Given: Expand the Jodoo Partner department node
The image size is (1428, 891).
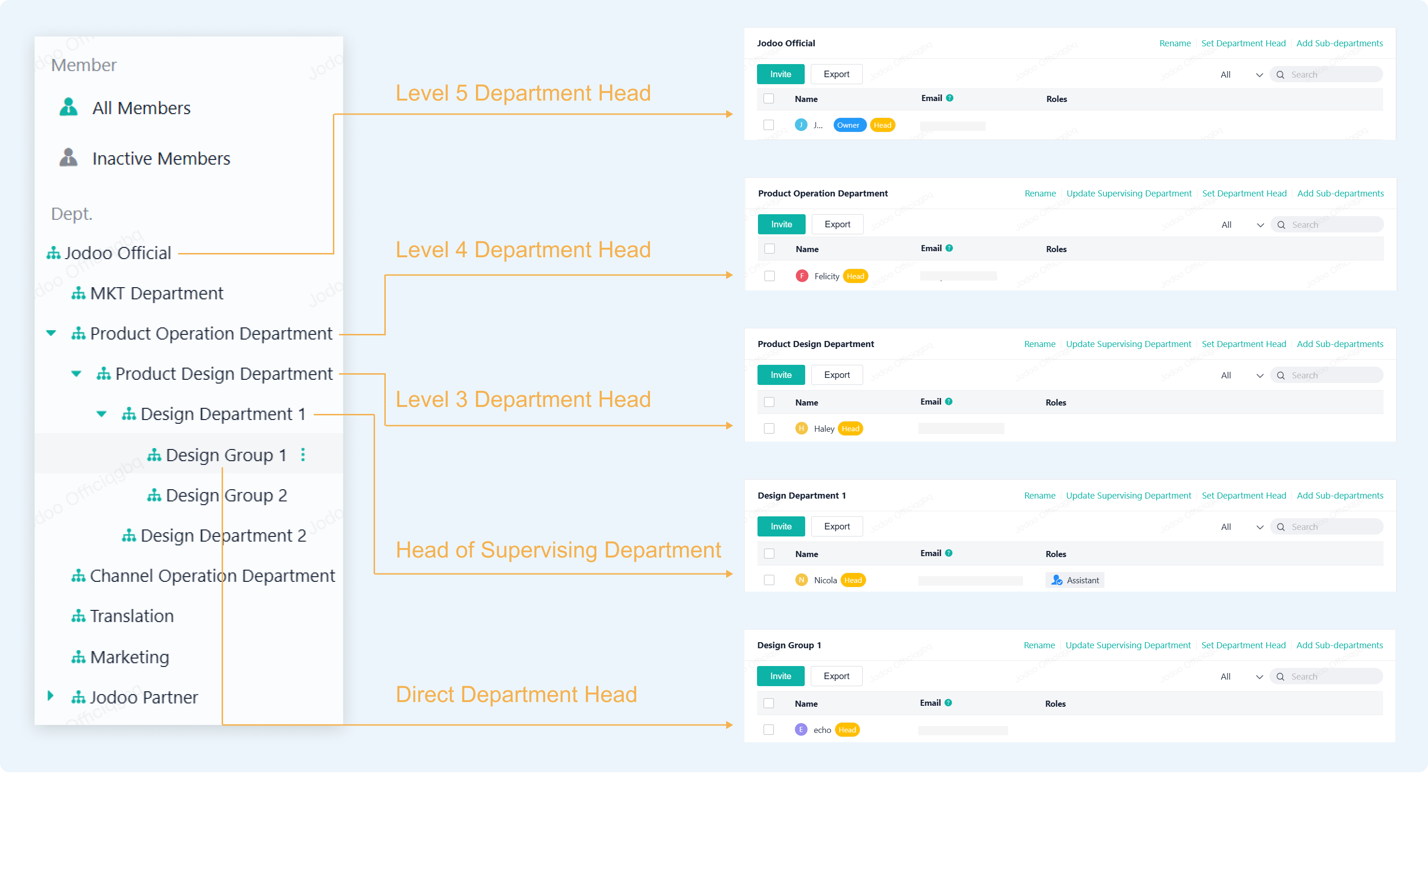Looking at the screenshot, I should [x=50, y=696].
